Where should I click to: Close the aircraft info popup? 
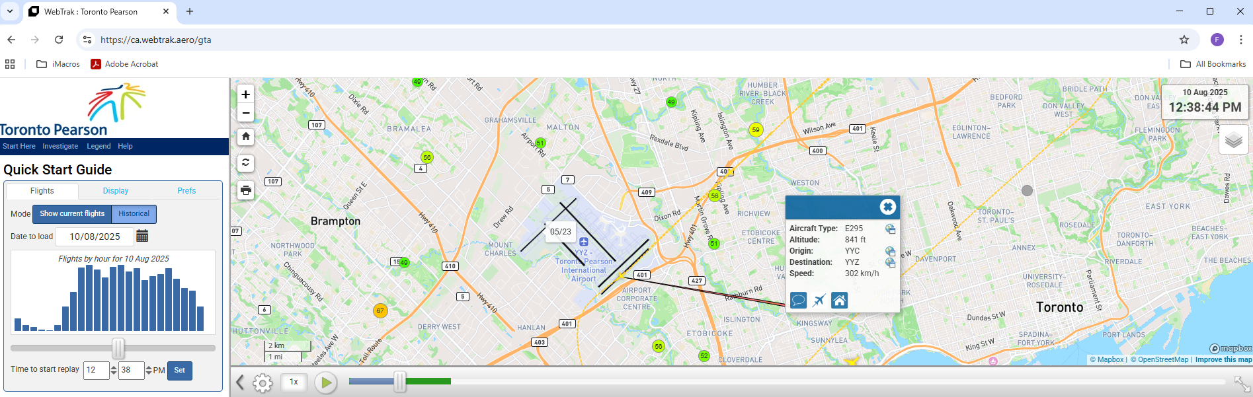click(x=887, y=207)
